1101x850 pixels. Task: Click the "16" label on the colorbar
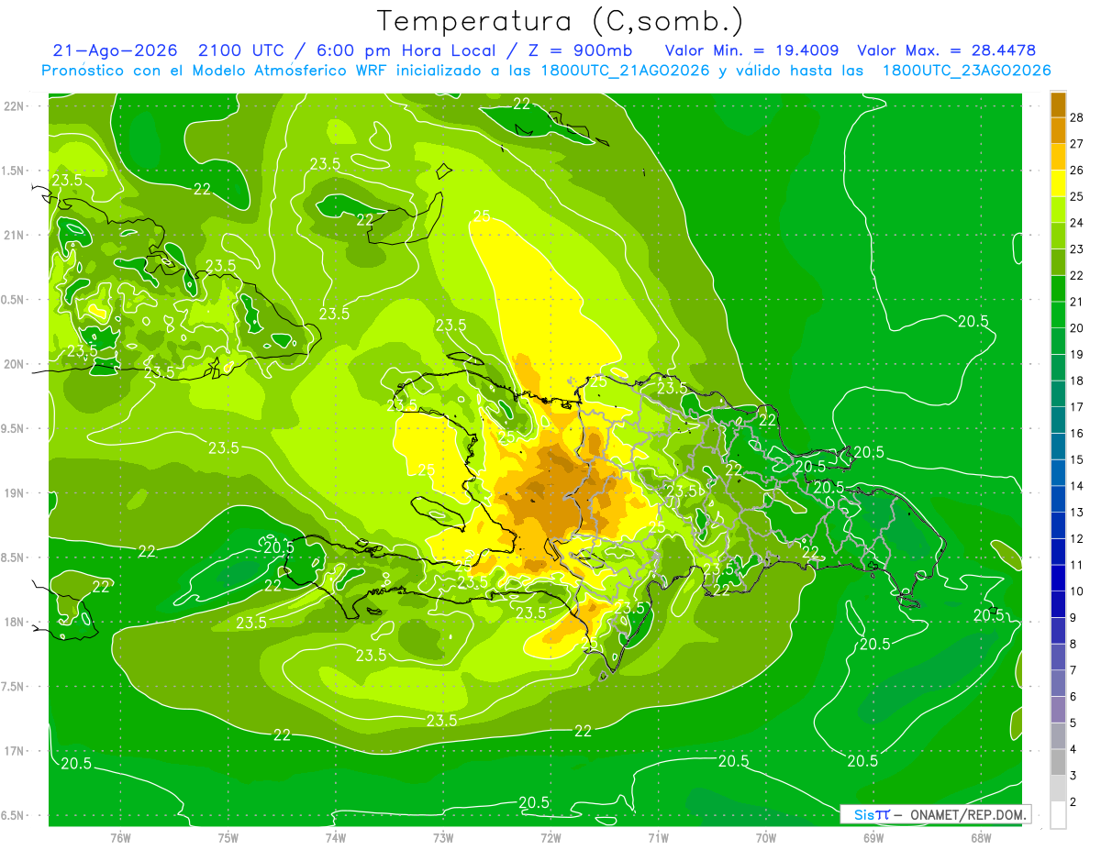pyautogui.click(x=1077, y=433)
